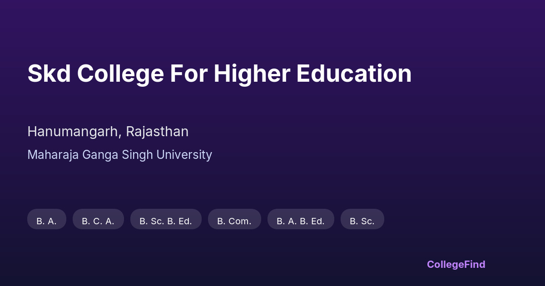
Task: Click the word "Skd" in the title
Action: (x=49, y=74)
